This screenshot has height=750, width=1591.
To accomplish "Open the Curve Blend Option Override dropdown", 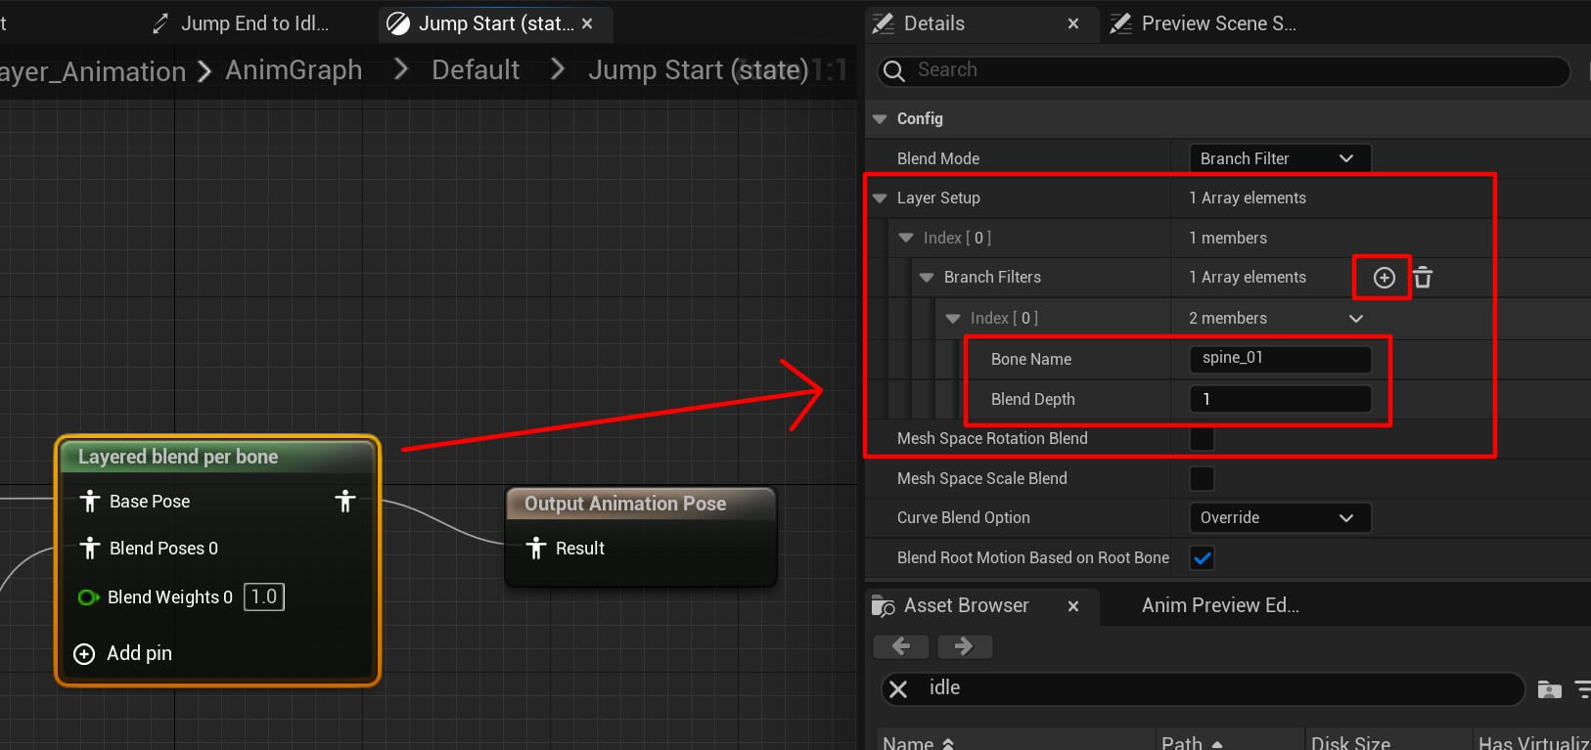I will (x=1279, y=517).
